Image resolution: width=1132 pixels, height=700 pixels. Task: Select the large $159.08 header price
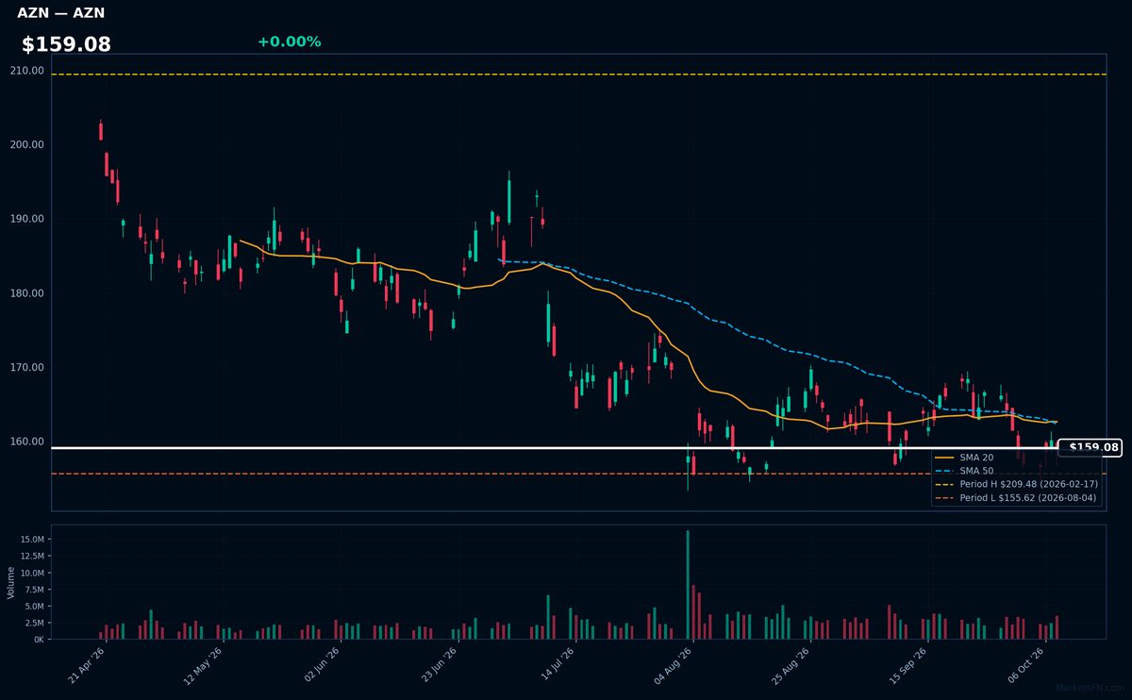click(x=66, y=44)
